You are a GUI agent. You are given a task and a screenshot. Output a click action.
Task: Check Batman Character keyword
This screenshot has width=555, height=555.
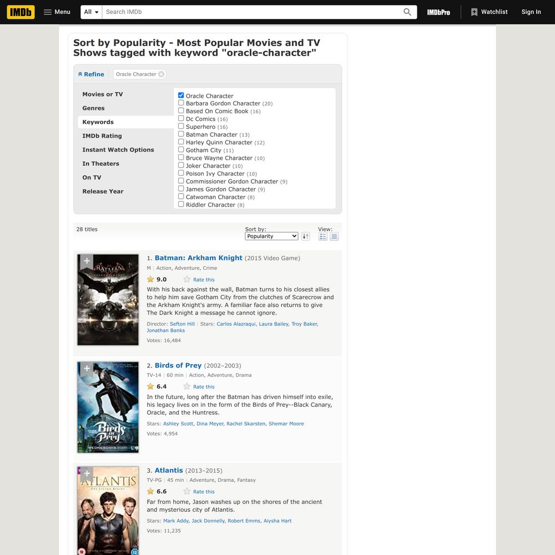[x=181, y=134]
